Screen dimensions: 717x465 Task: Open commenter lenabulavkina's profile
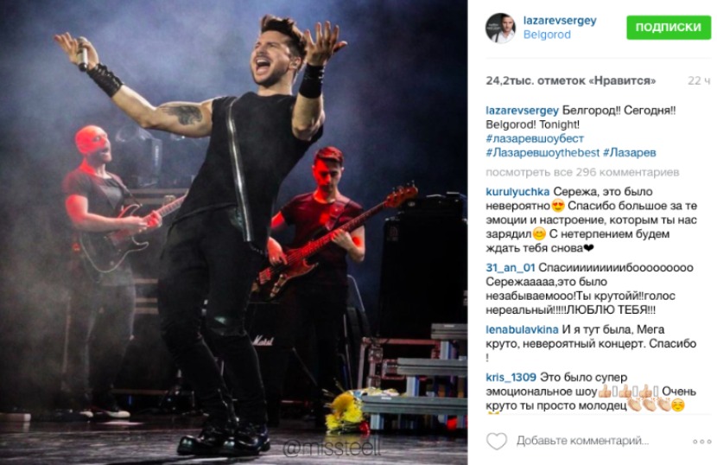coord(522,329)
